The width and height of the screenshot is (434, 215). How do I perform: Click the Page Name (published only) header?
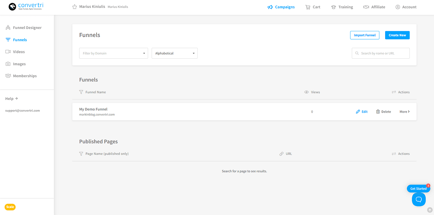[x=107, y=153]
